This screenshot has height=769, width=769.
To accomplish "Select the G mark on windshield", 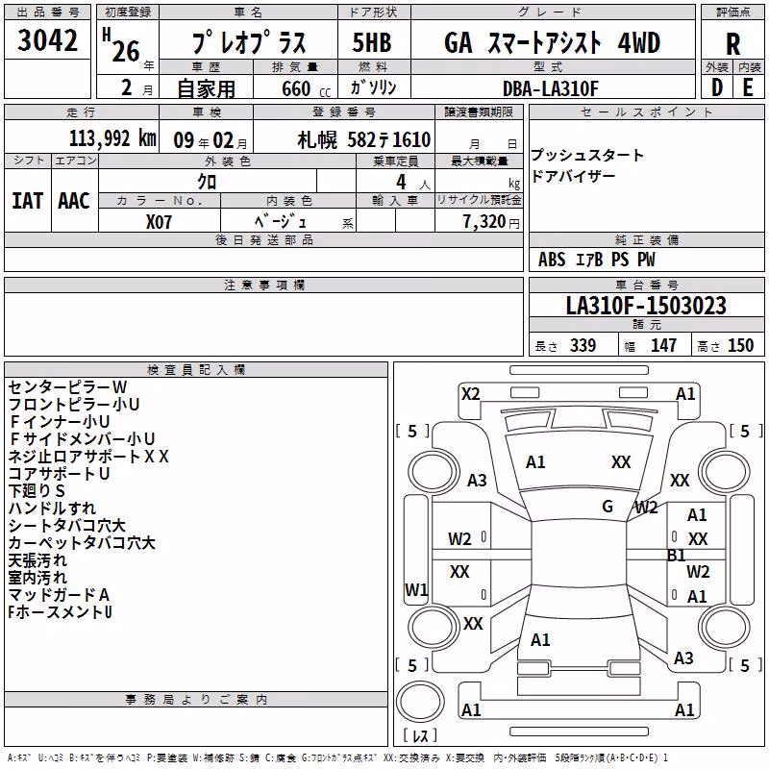I will (x=608, y=506).
